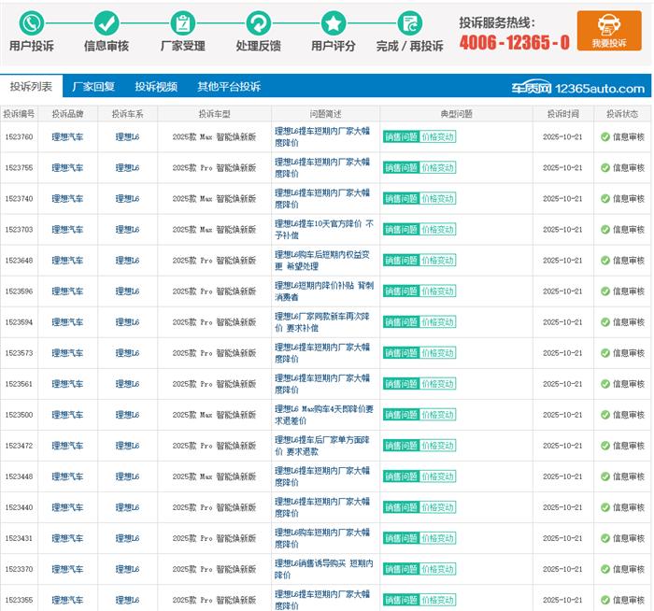The width and height of the screenshot is (654, 611).
Task: Click 价格变动 tag in row 1523500
Action: pos(437,415)
